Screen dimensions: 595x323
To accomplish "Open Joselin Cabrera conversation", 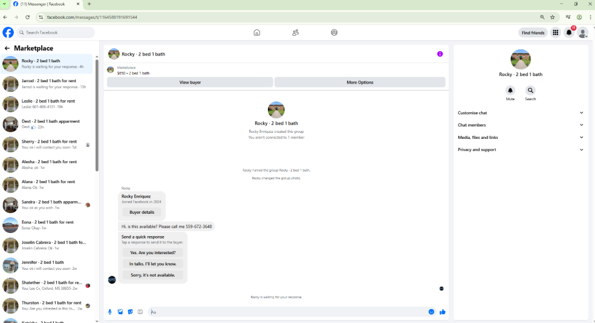I will 47,245.
